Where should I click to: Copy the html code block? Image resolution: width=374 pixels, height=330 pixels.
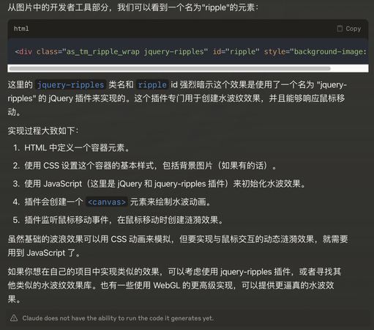(x=349, y=29)
